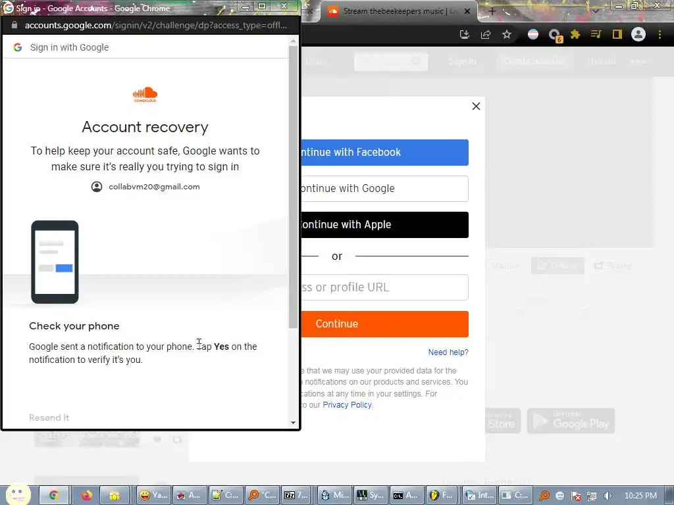Select the Stream thebeekeepers music tab
Viewport: 674px width, 505px height.
pyautogui.click(x=398, y=11)
